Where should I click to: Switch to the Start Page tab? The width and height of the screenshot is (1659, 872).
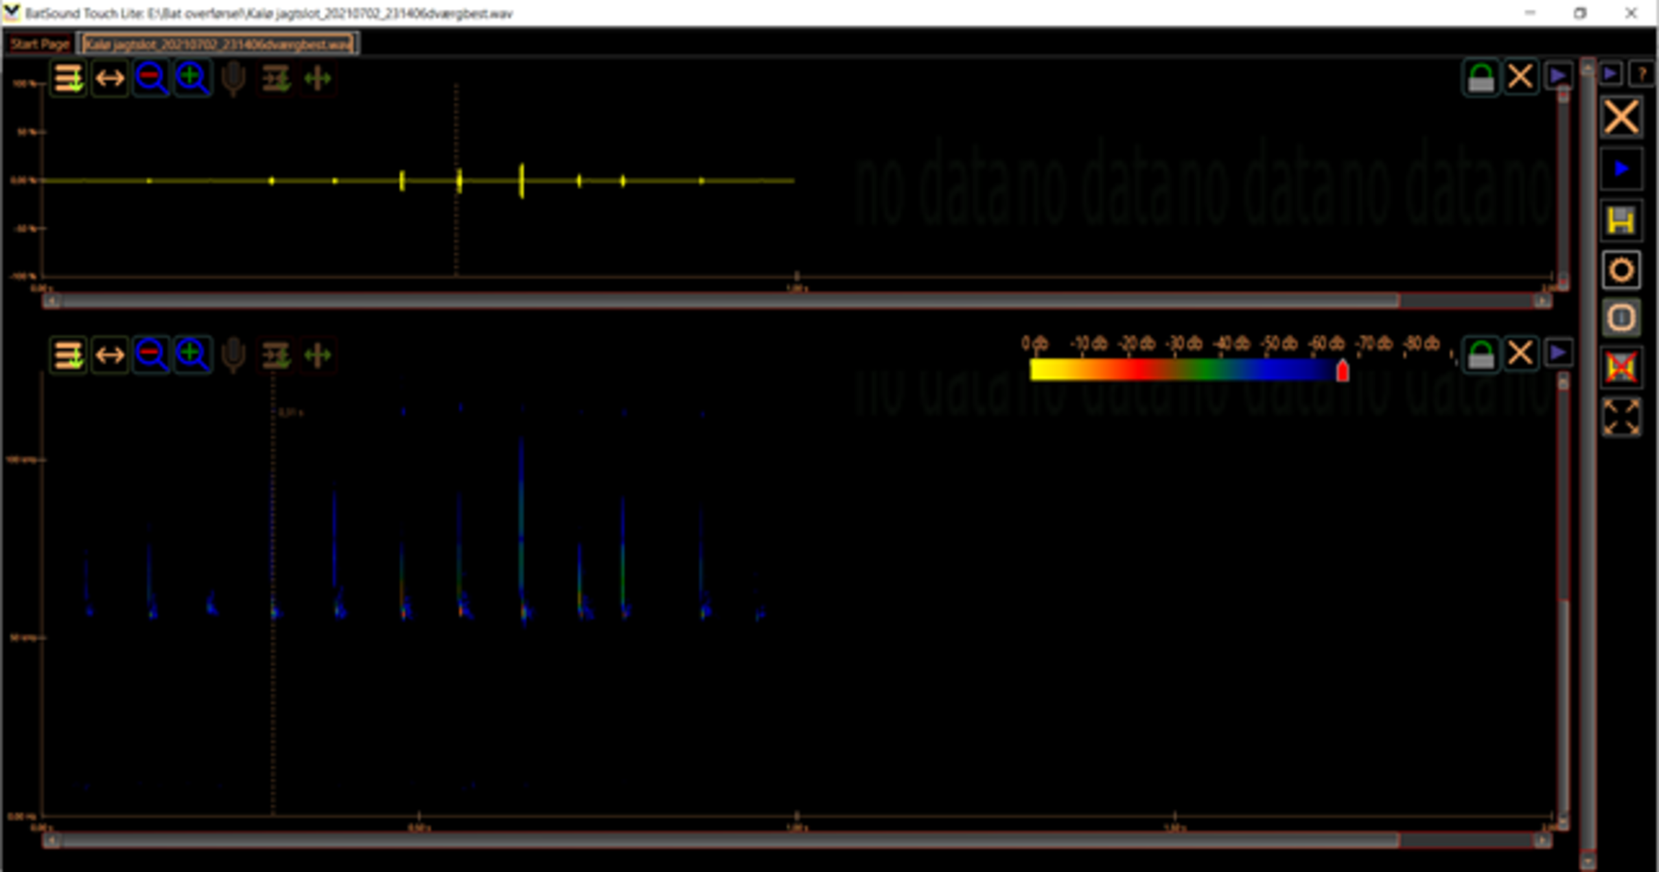(40, 44)
